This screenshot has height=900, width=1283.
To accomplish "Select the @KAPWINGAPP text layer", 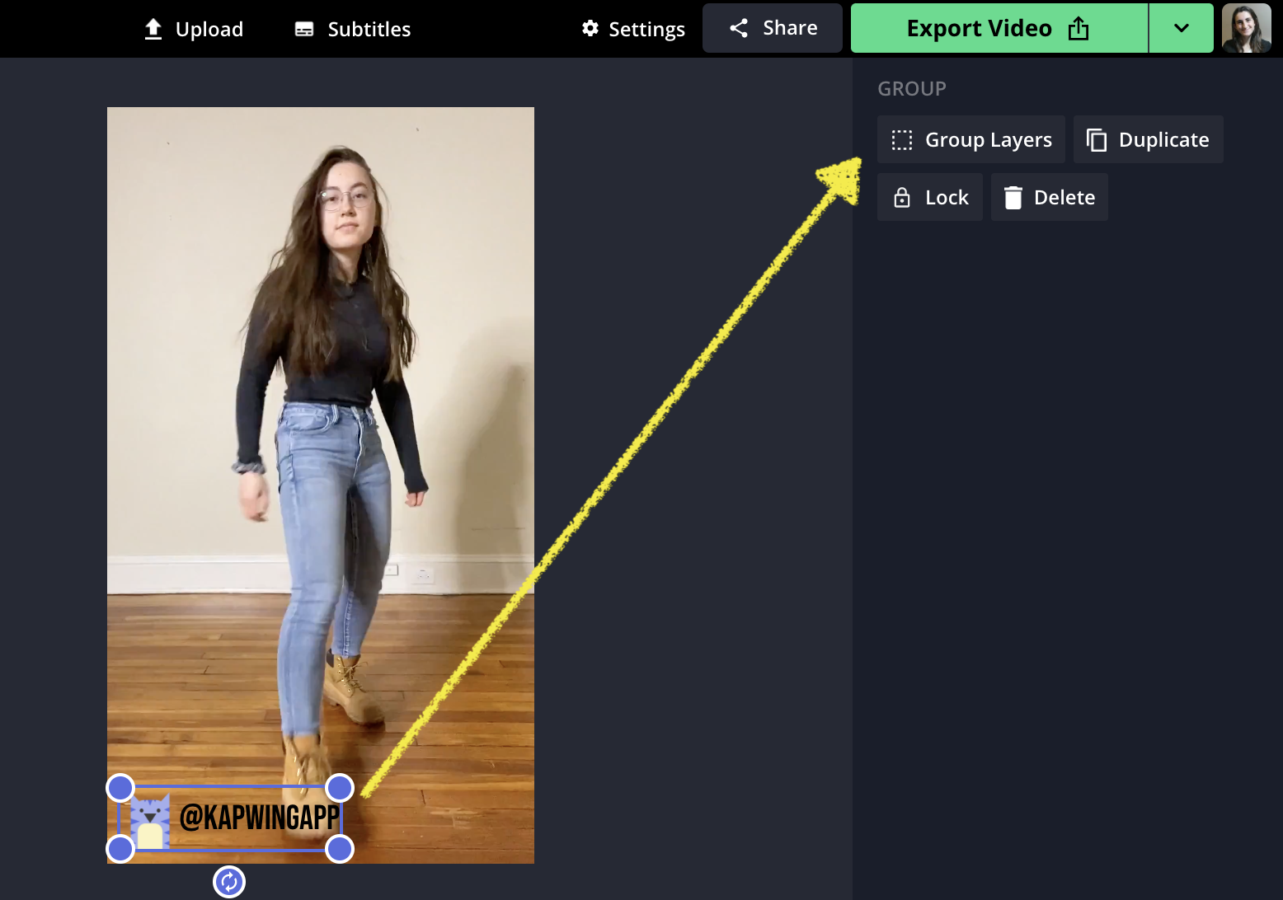I will pyautogui.click(x=259, y=818).
